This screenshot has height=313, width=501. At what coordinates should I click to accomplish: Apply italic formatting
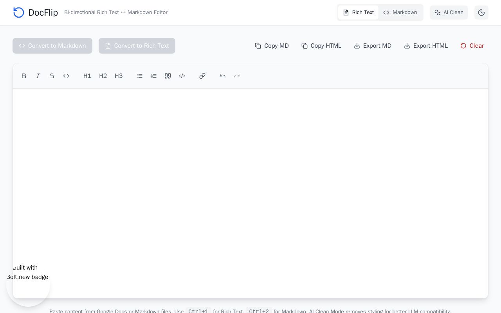pos(38,76)
